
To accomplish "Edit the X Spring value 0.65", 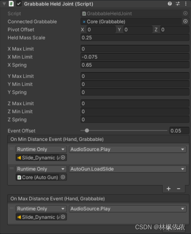I will [135, 65].
